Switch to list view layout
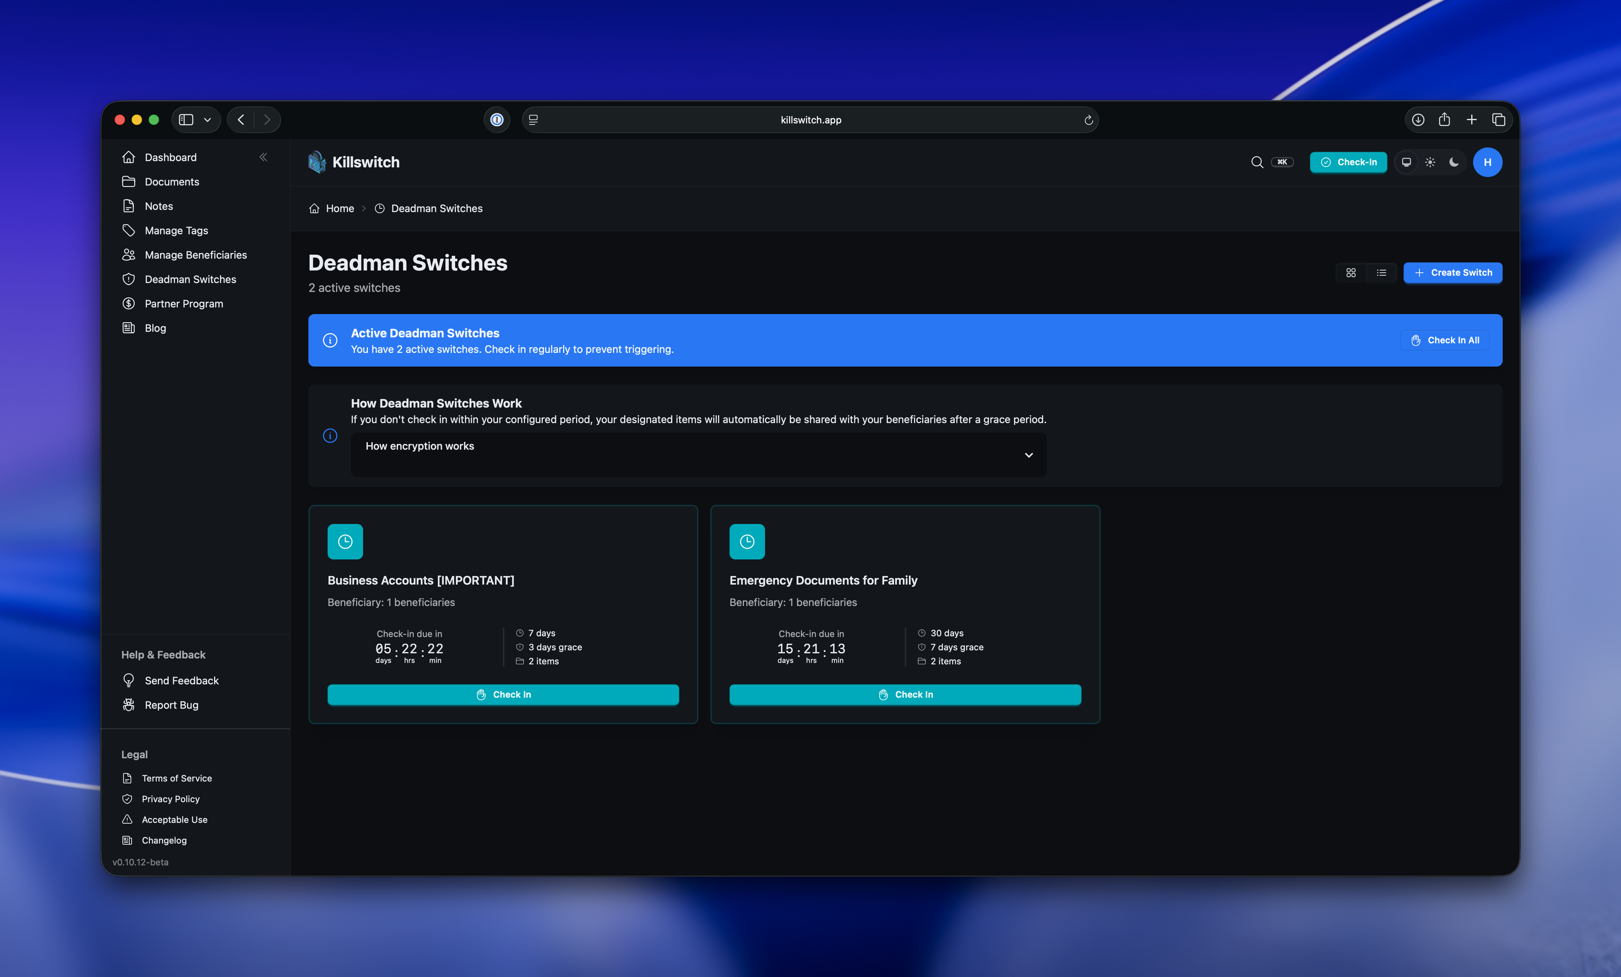1621x977 pixels. [1381, 272]
